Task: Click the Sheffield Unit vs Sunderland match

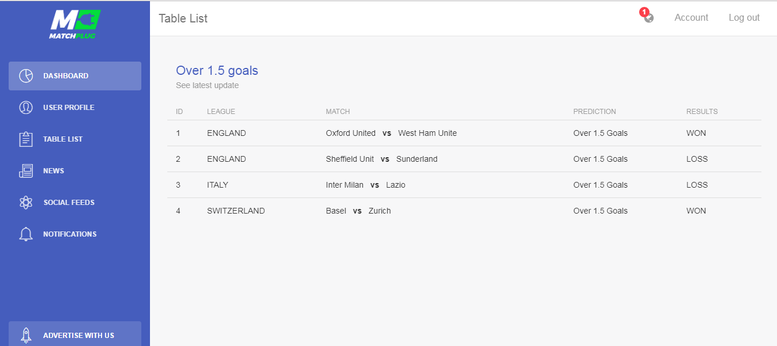Action: click(x=381, y=159)
